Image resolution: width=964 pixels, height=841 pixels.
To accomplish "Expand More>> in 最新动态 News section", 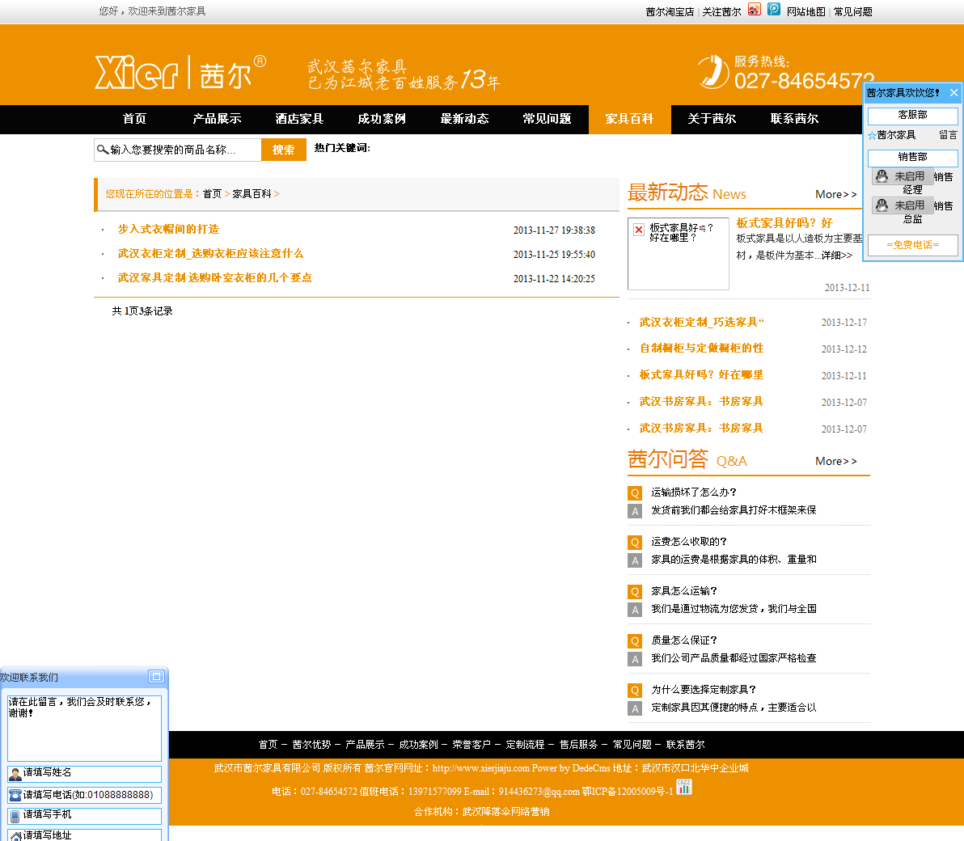I will pos(835,194).
